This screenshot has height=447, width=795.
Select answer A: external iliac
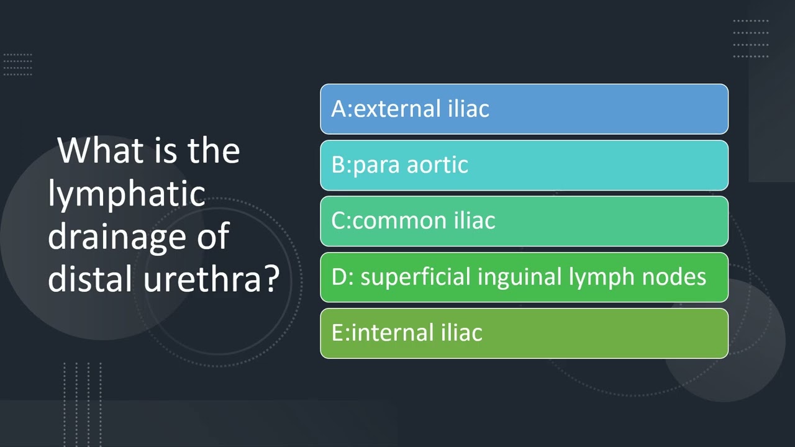[x=524, y=109]
